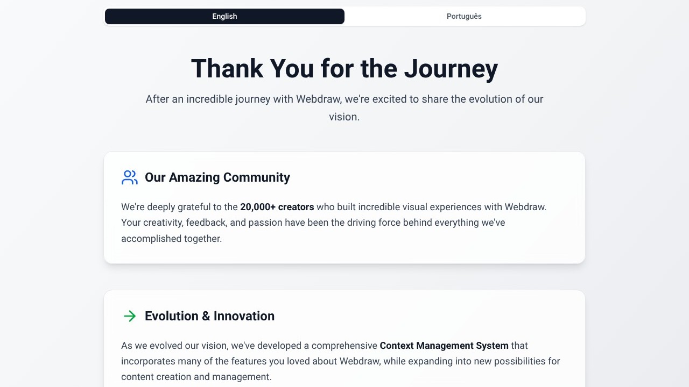Click the word "Journey" in the main title
The width and height of the screenshot is (689, 387).
(451, 69)
